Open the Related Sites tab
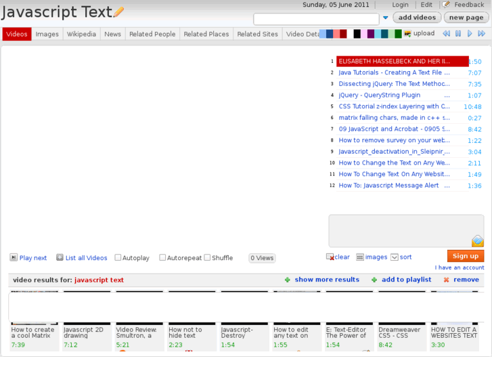Image resolution: width=492 pixels, height=369 pixels. [x=258, y=34]
